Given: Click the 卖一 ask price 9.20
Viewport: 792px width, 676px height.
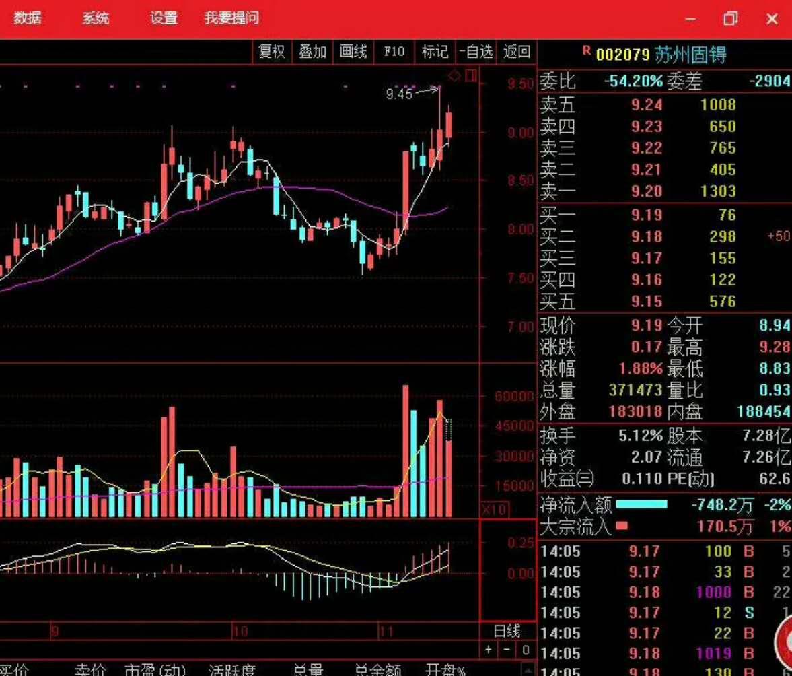Looking at the screenshot, I should pos(646,191).
